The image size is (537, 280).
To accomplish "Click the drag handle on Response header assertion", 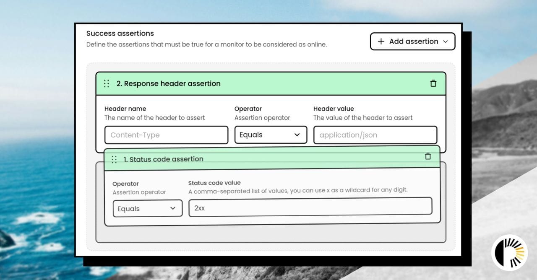I will click(107, 83).
